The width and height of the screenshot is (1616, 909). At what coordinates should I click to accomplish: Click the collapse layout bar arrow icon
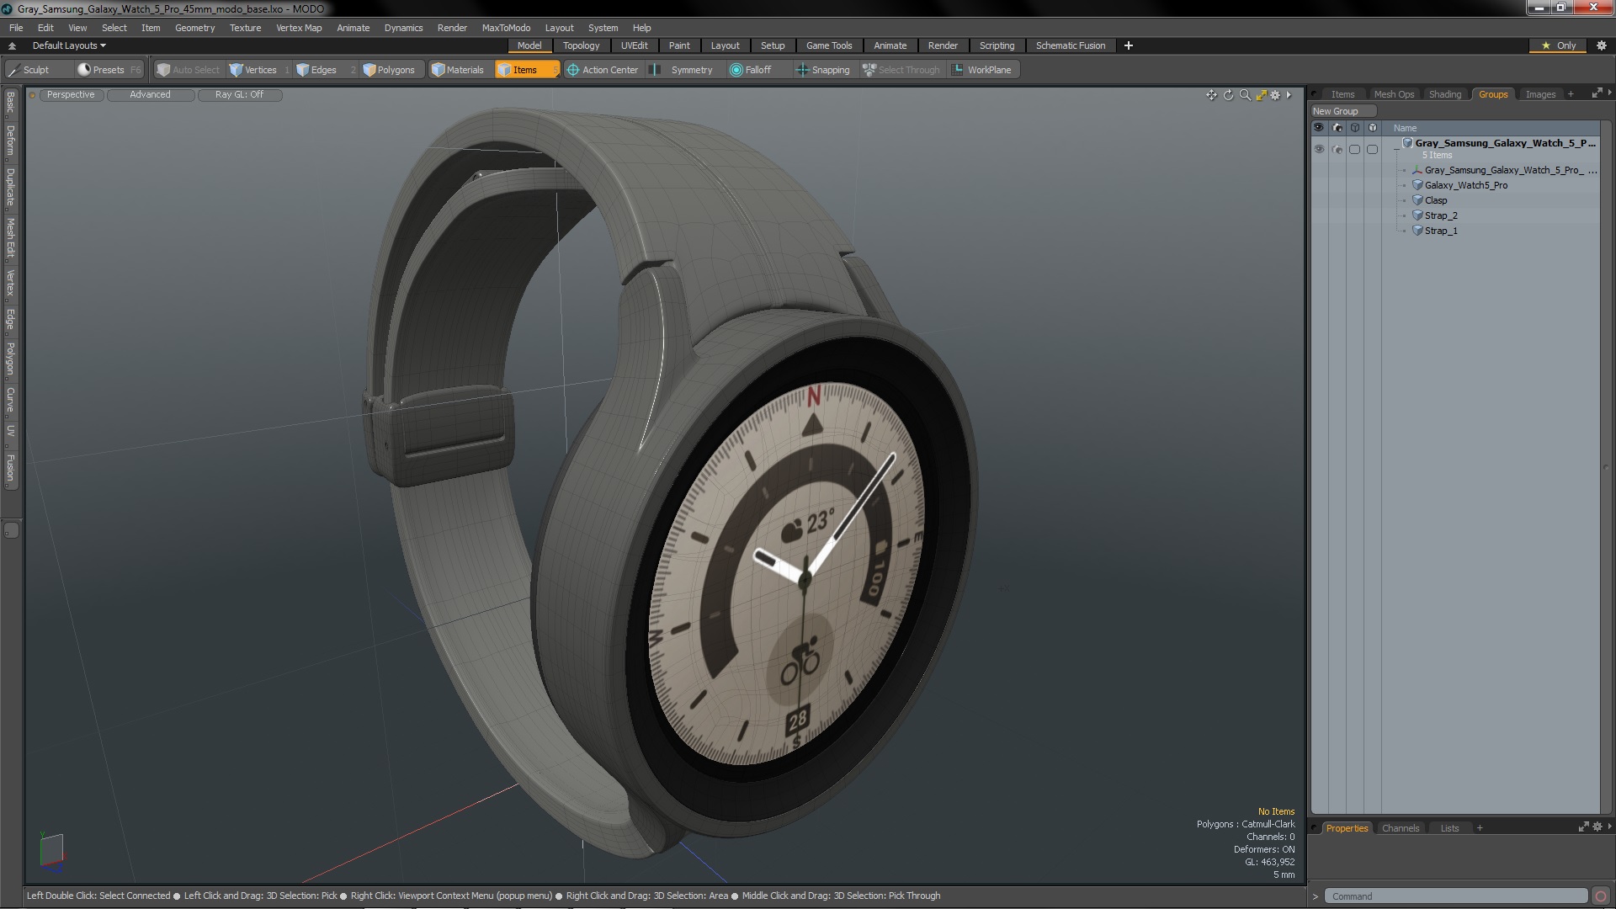click(x=12, y=45)
